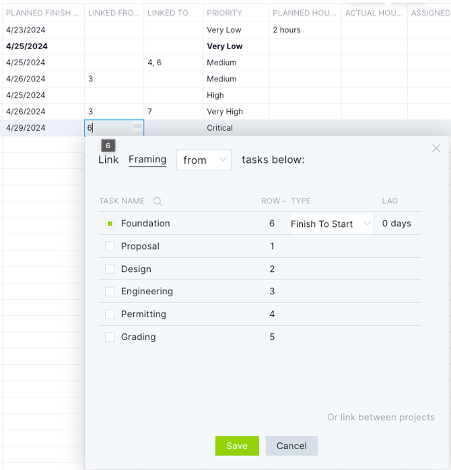This screenshot has height=470, width=451.
Task: Open the from/to link direction dropdown
Action: (204, 160)
